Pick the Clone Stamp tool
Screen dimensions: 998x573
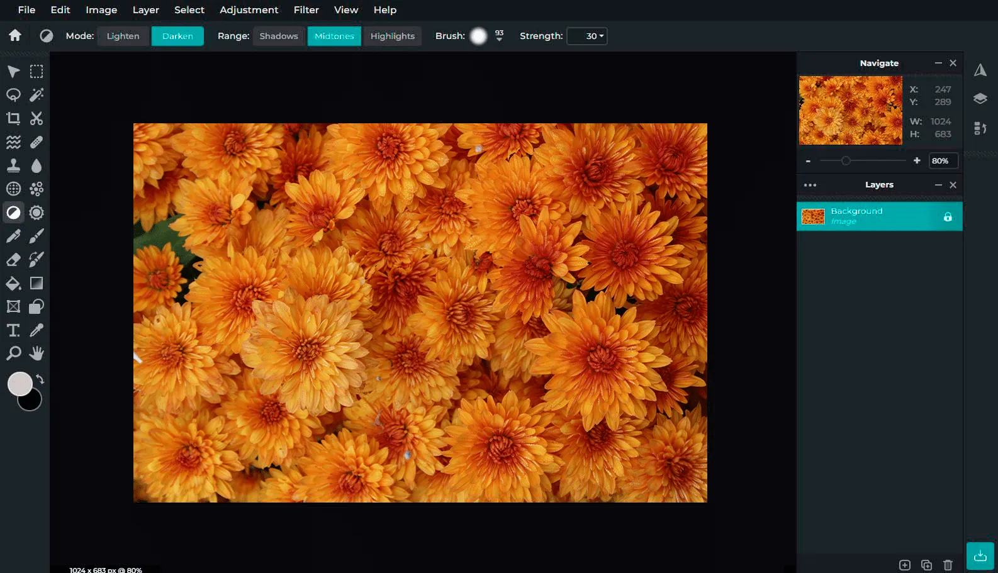13,165
